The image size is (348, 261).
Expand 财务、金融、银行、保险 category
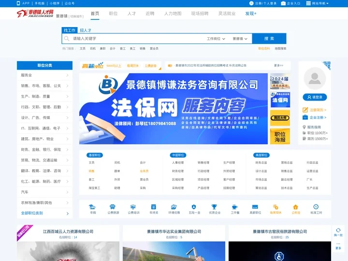click(x=44, y=149)
